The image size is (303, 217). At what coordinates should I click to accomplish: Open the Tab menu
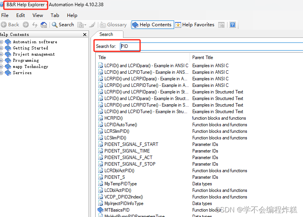55,15
